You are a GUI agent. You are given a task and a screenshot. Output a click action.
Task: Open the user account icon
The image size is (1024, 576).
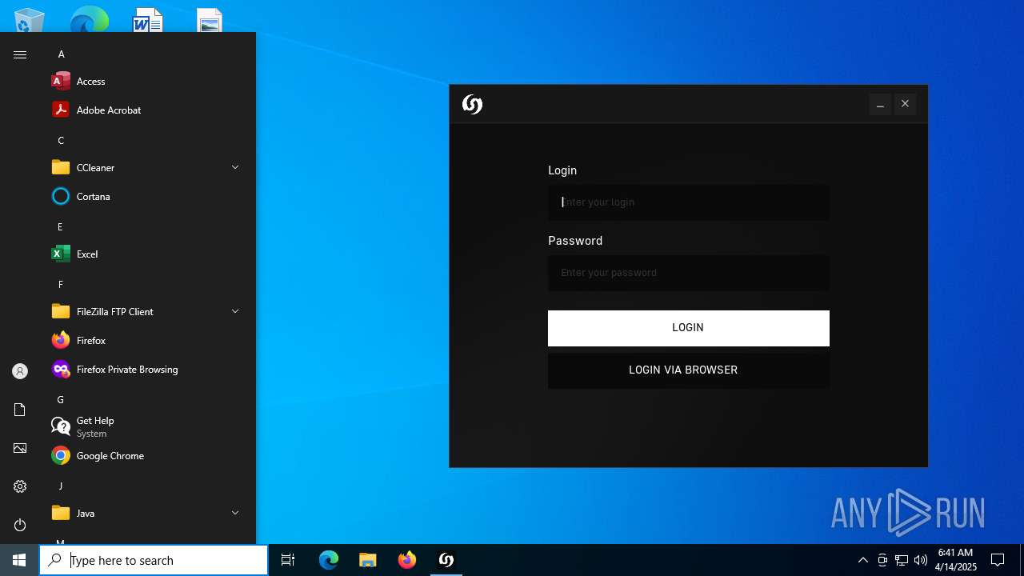pyautogui.click(x=20, y=371)
